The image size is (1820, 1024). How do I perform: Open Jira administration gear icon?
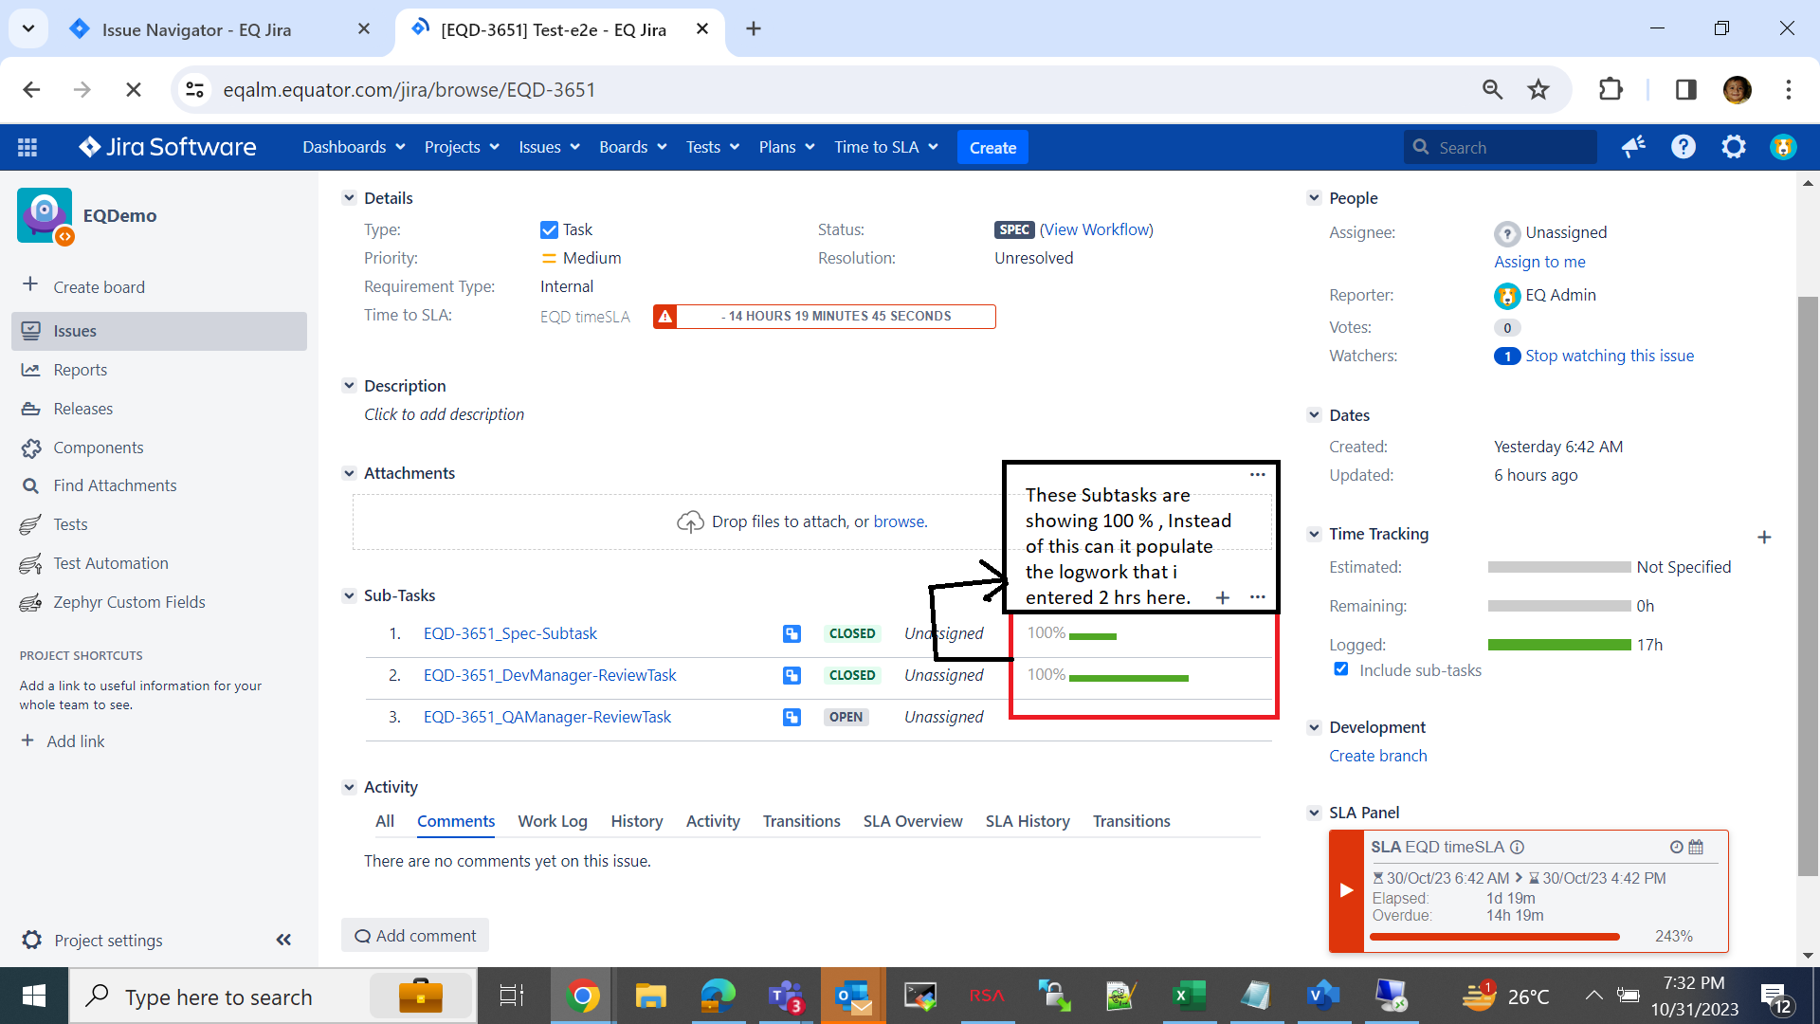pos(1734,147)
